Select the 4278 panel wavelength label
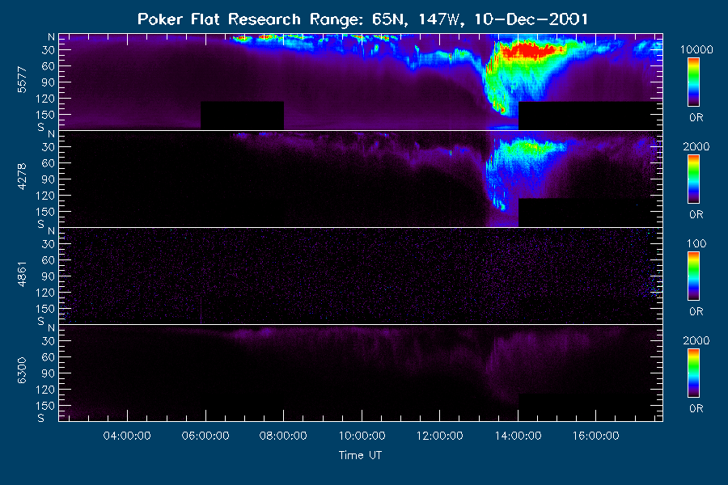 [22, 177]
